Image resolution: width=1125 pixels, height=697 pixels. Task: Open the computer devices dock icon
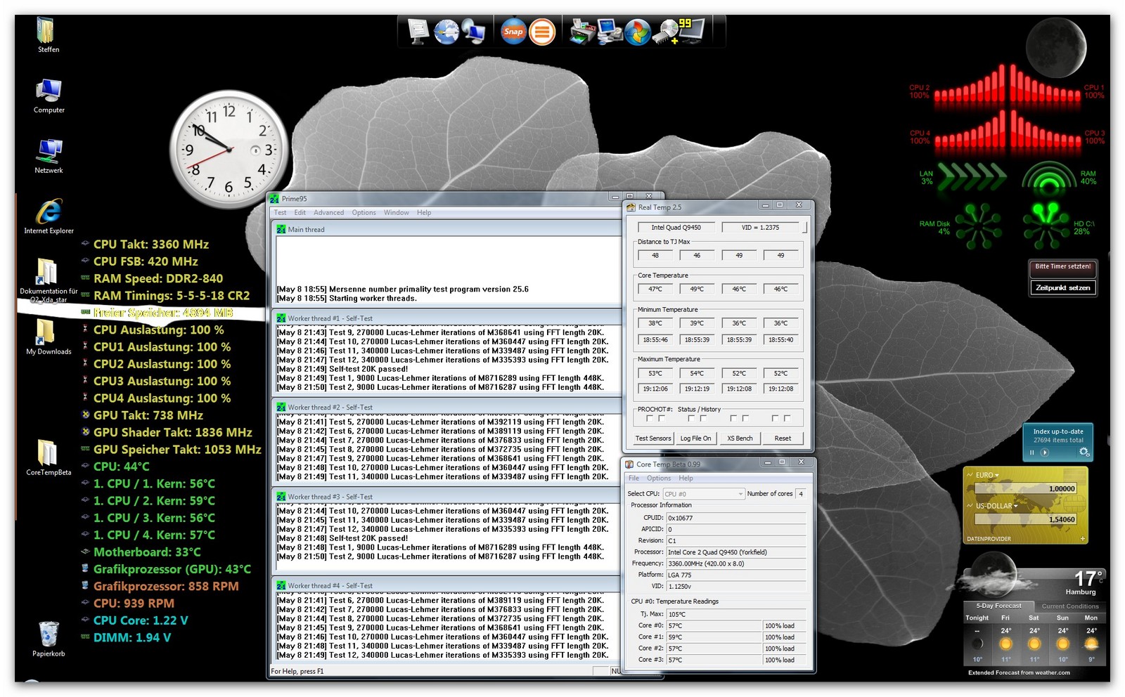pyautogui.click(x=610, y=32)
